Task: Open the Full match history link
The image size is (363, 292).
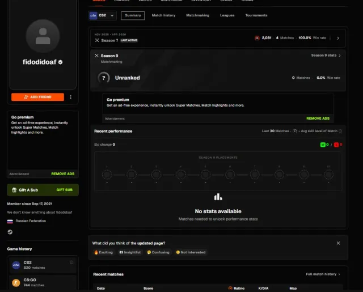Action: pyautogui.click(x=323, y=274)
